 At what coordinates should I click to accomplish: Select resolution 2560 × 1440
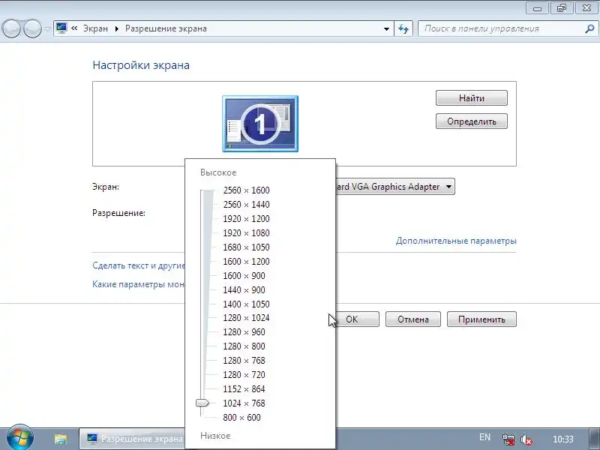click(x=247, y=204)
